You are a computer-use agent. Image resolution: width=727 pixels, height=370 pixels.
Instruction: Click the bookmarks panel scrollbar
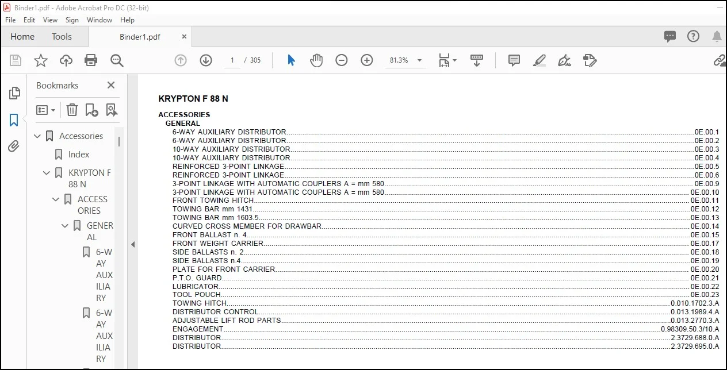pos(120,141)
